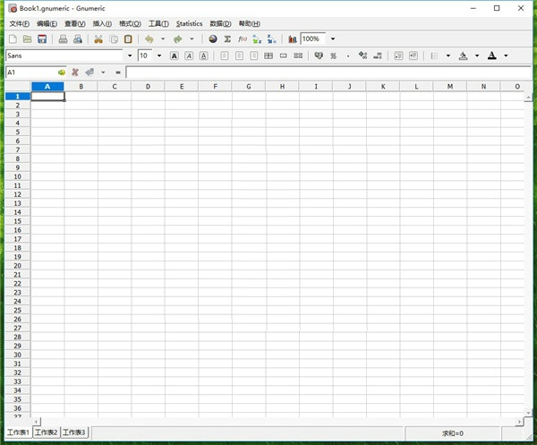Click the column D header
The image size is (537, 445).
click(x=148, y=87)
